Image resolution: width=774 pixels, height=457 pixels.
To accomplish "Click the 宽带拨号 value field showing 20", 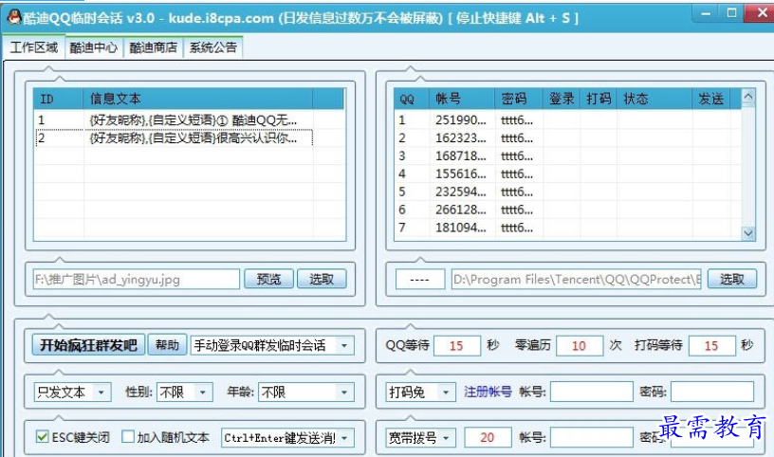I will 488,438.
